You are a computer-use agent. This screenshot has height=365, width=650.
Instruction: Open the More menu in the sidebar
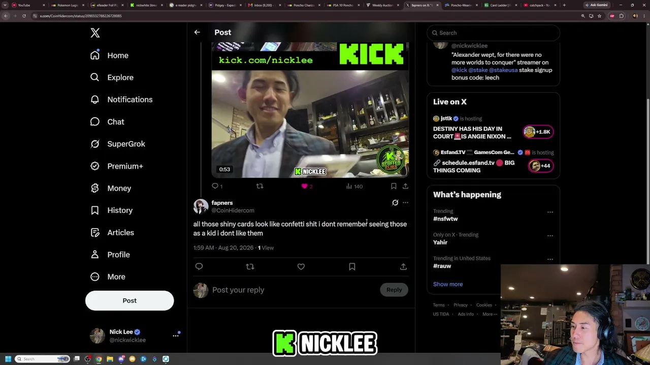[x=108, y=277]
